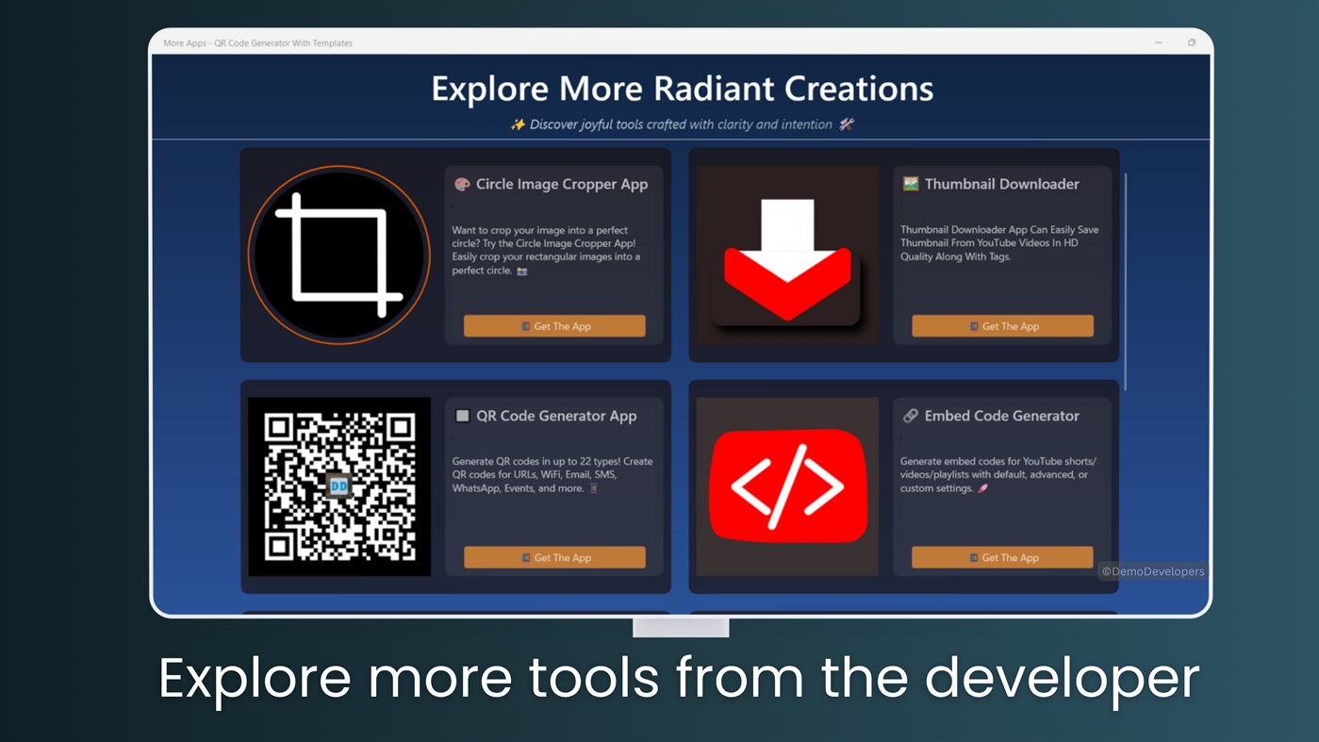
Task: Click the DemoDevelopers watermark label
Action: 1151,570
